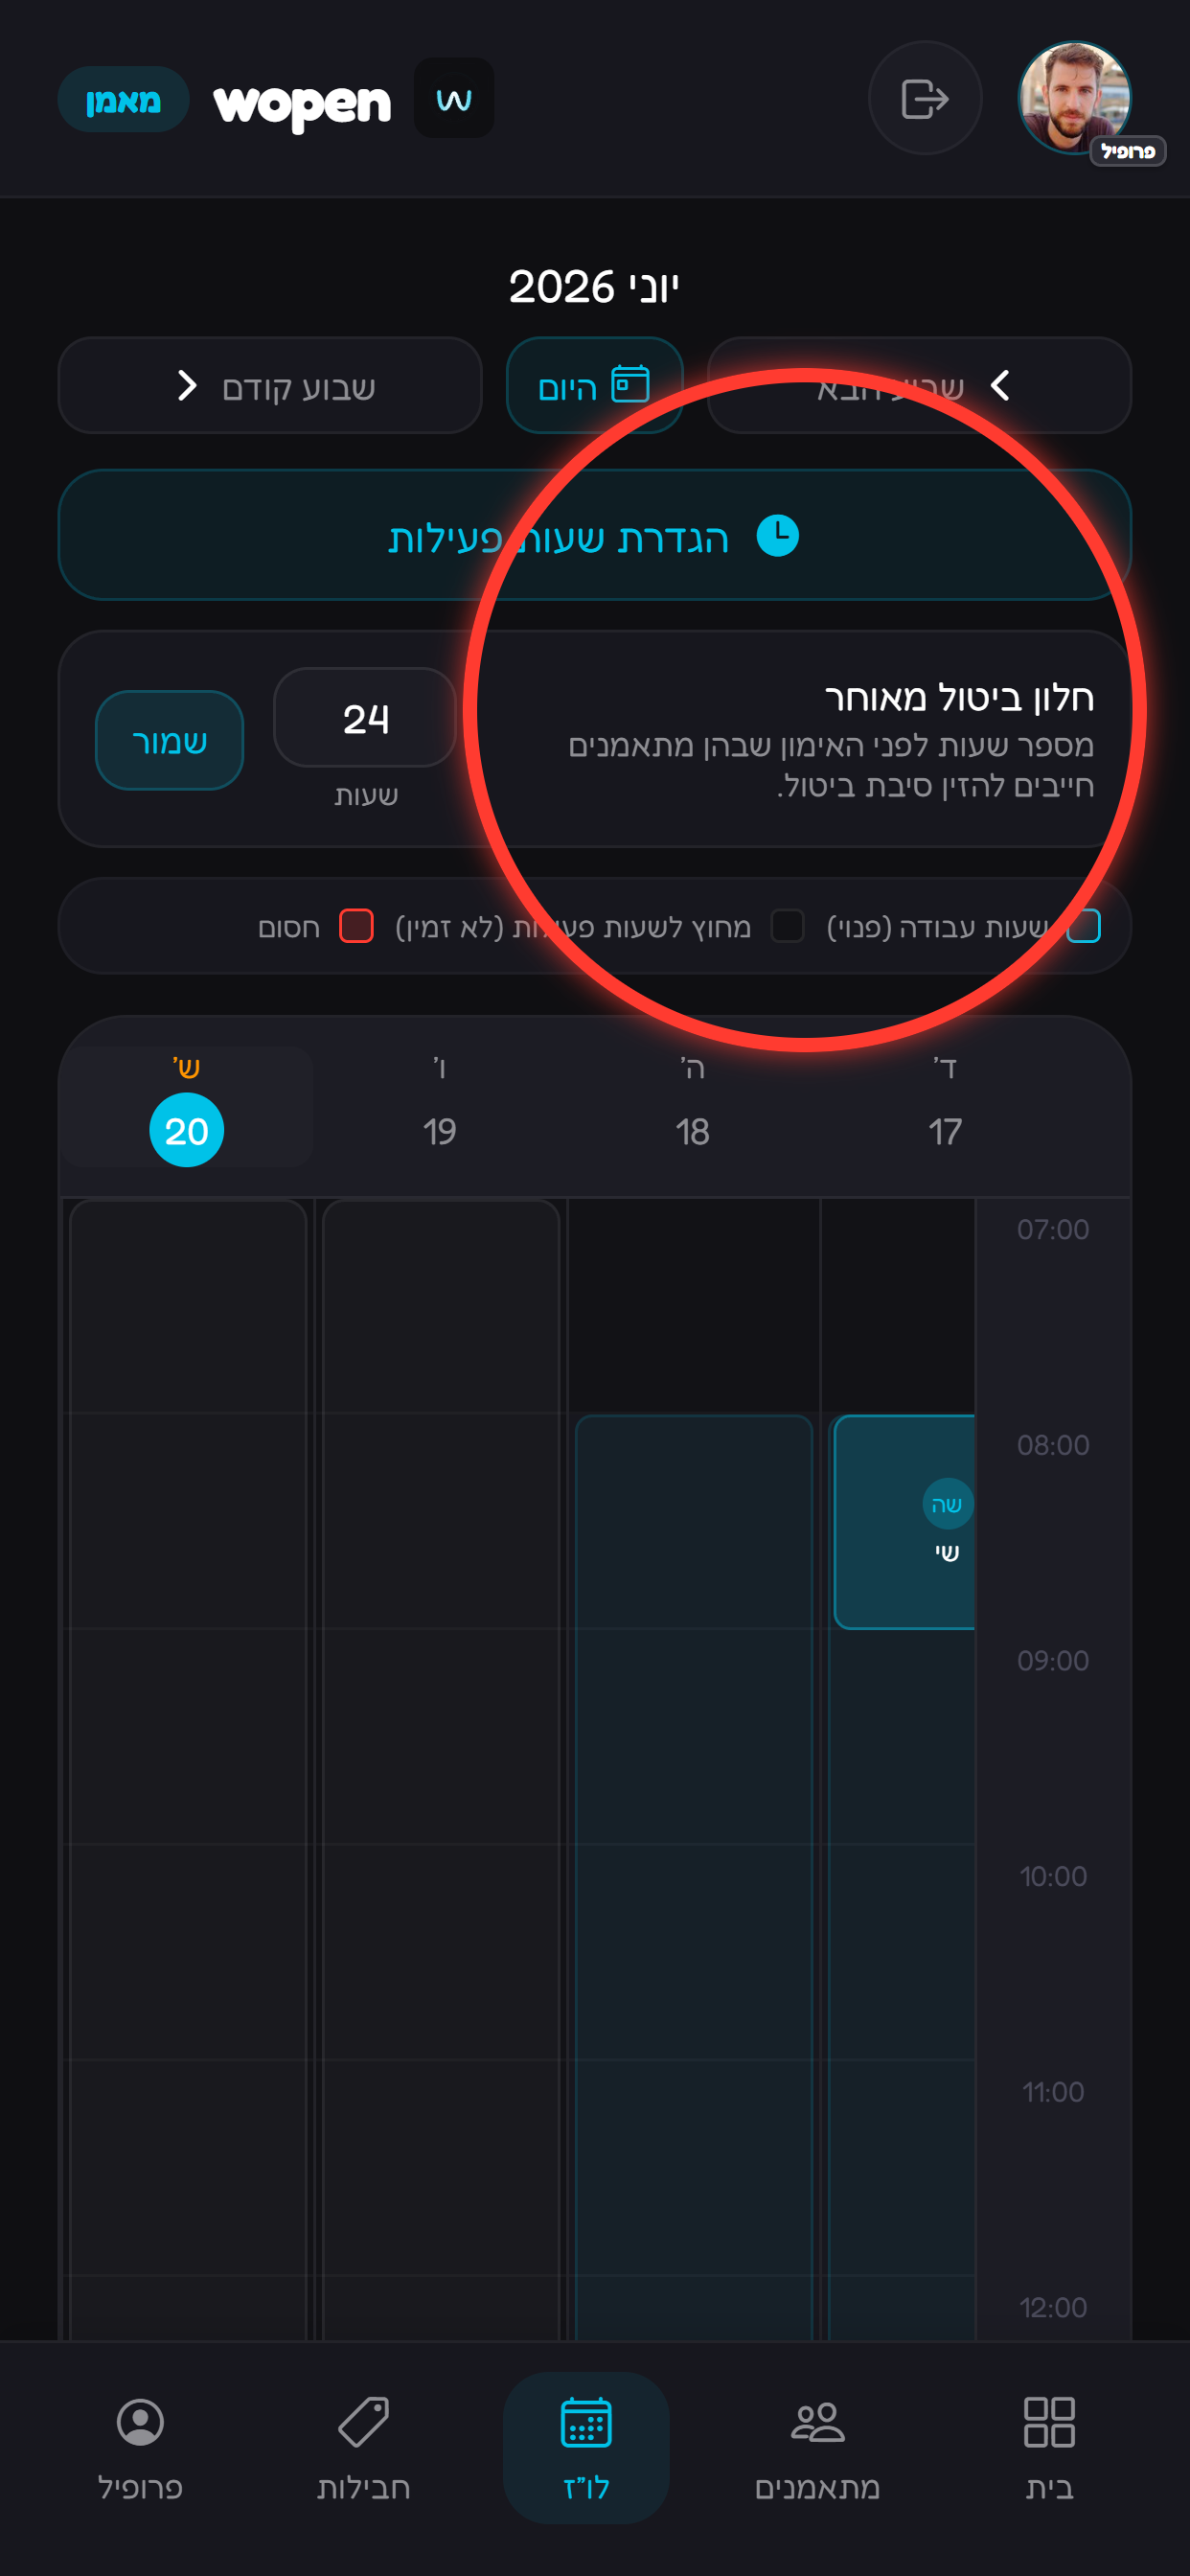1190x2576 pixels.
Task: Open חבילות packages tag icon
Action: click(363, 2423)
